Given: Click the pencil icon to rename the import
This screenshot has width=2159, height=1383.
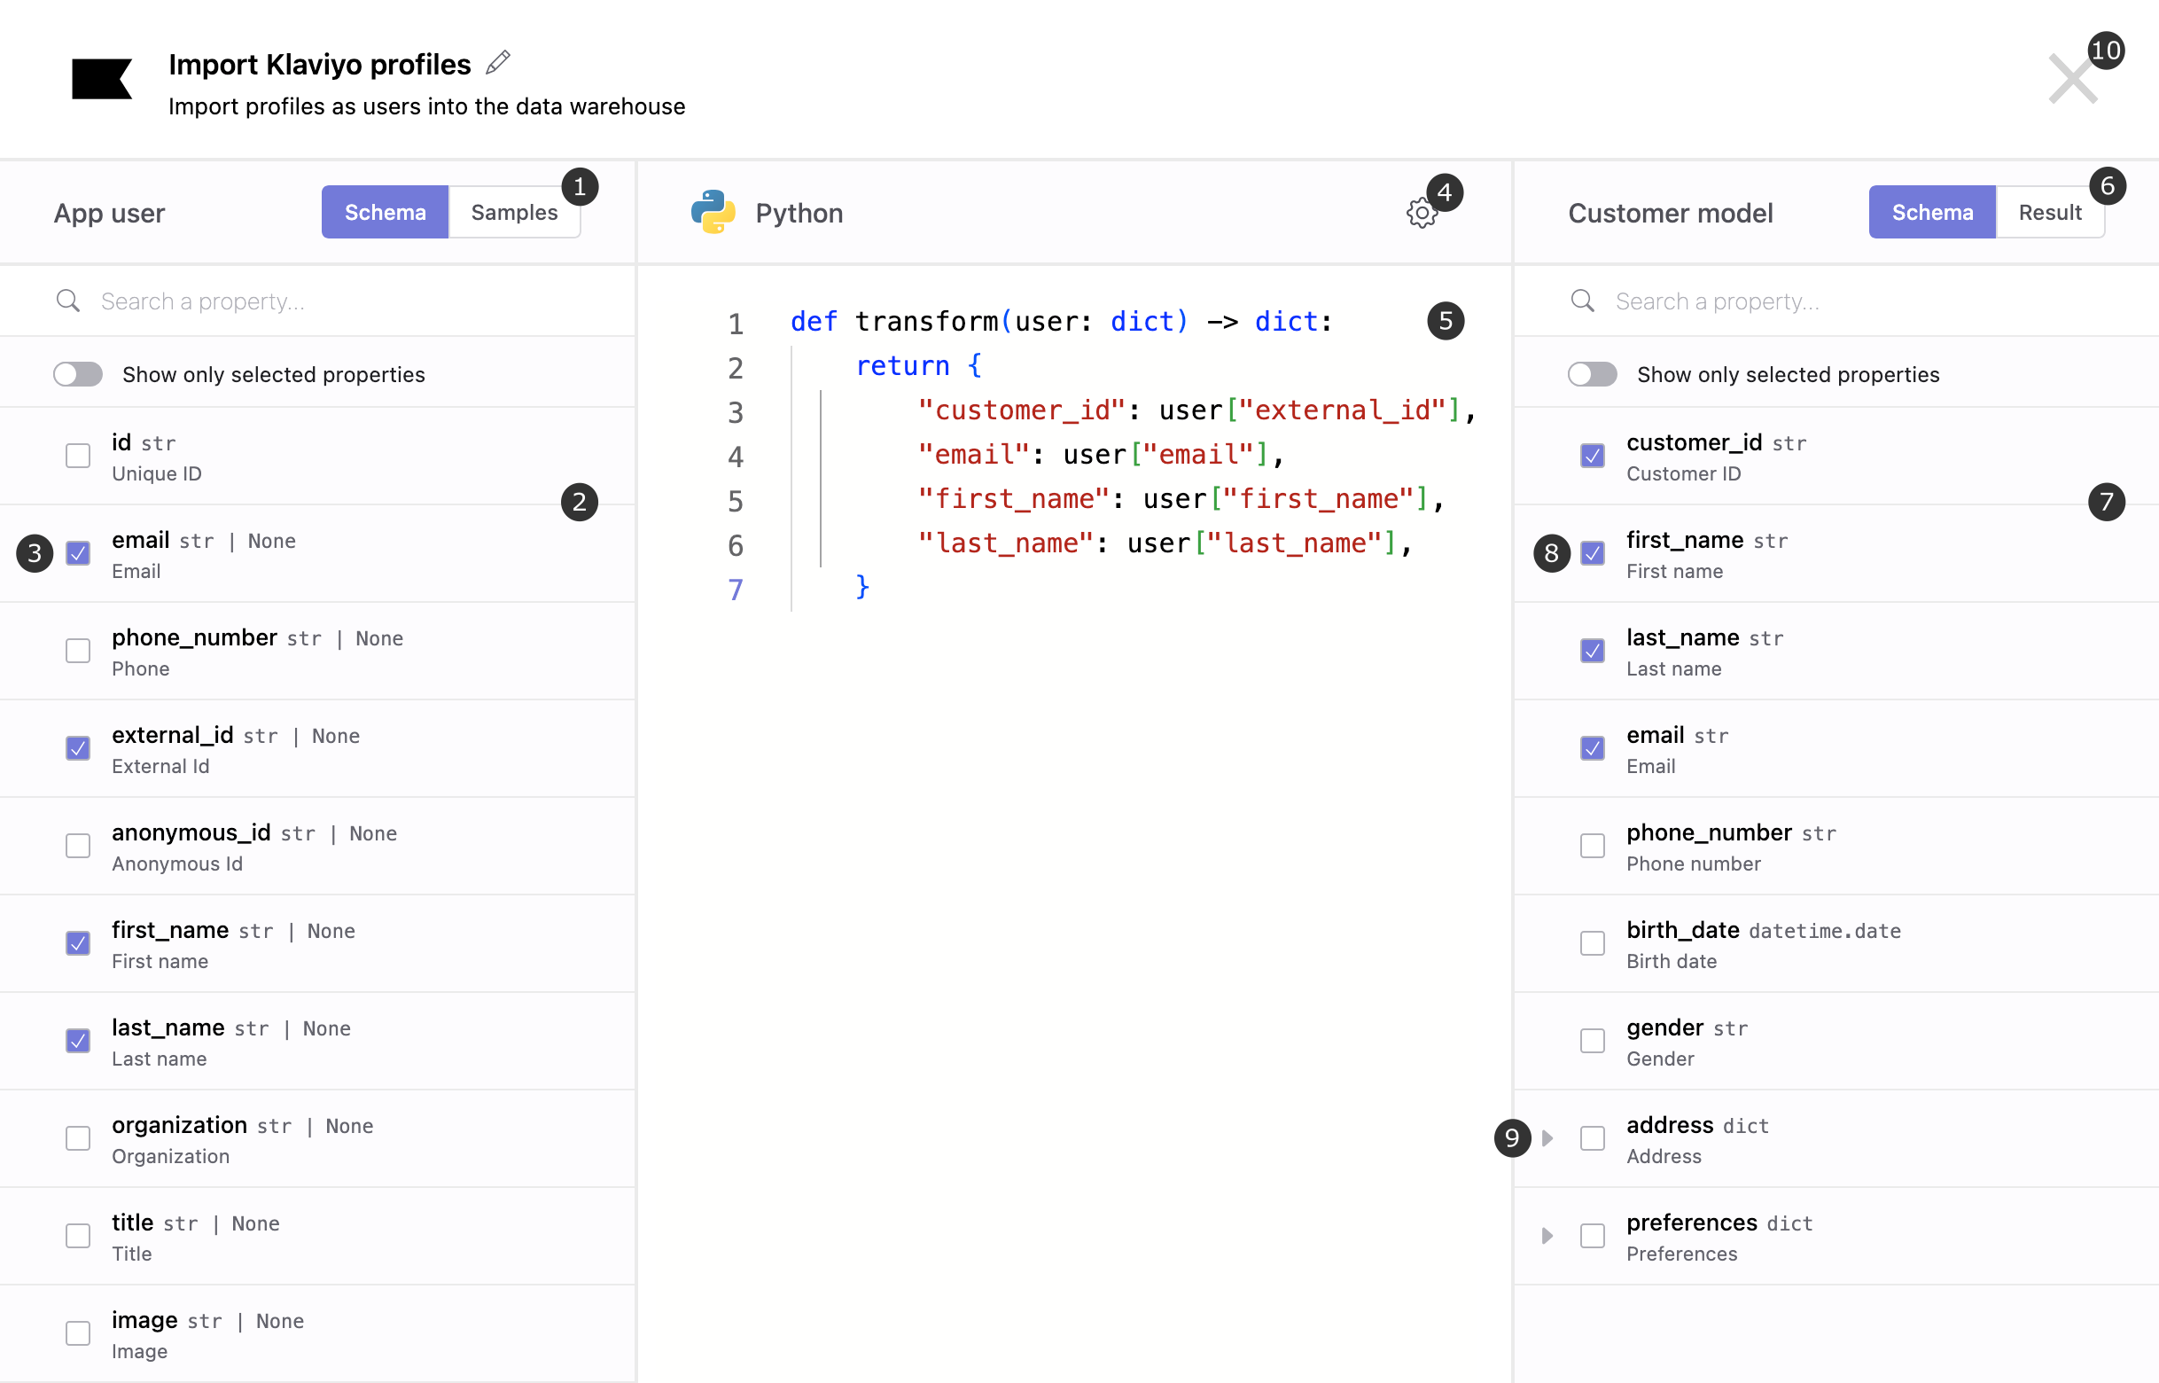Looking at the screenshot, I should click(499, 61).
